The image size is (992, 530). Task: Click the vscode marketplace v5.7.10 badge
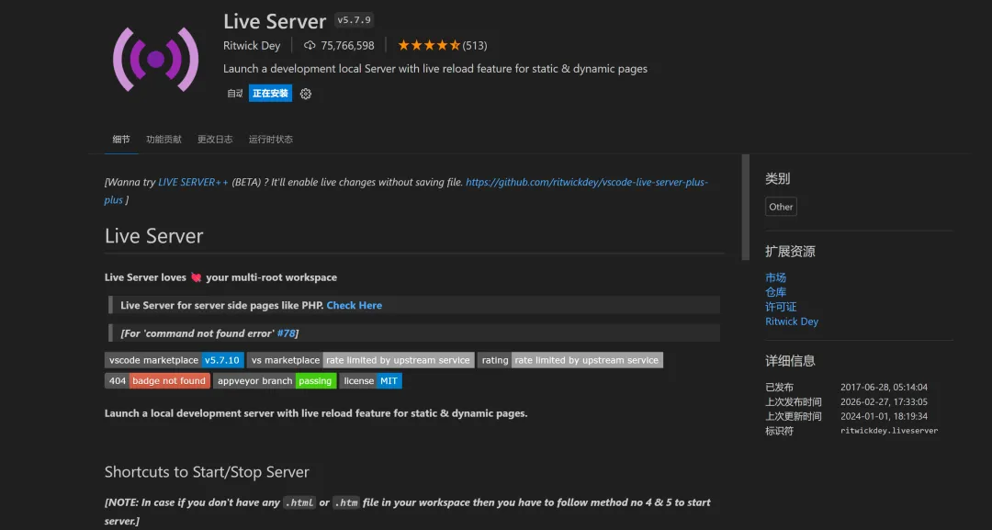click(x=174, y=360)
